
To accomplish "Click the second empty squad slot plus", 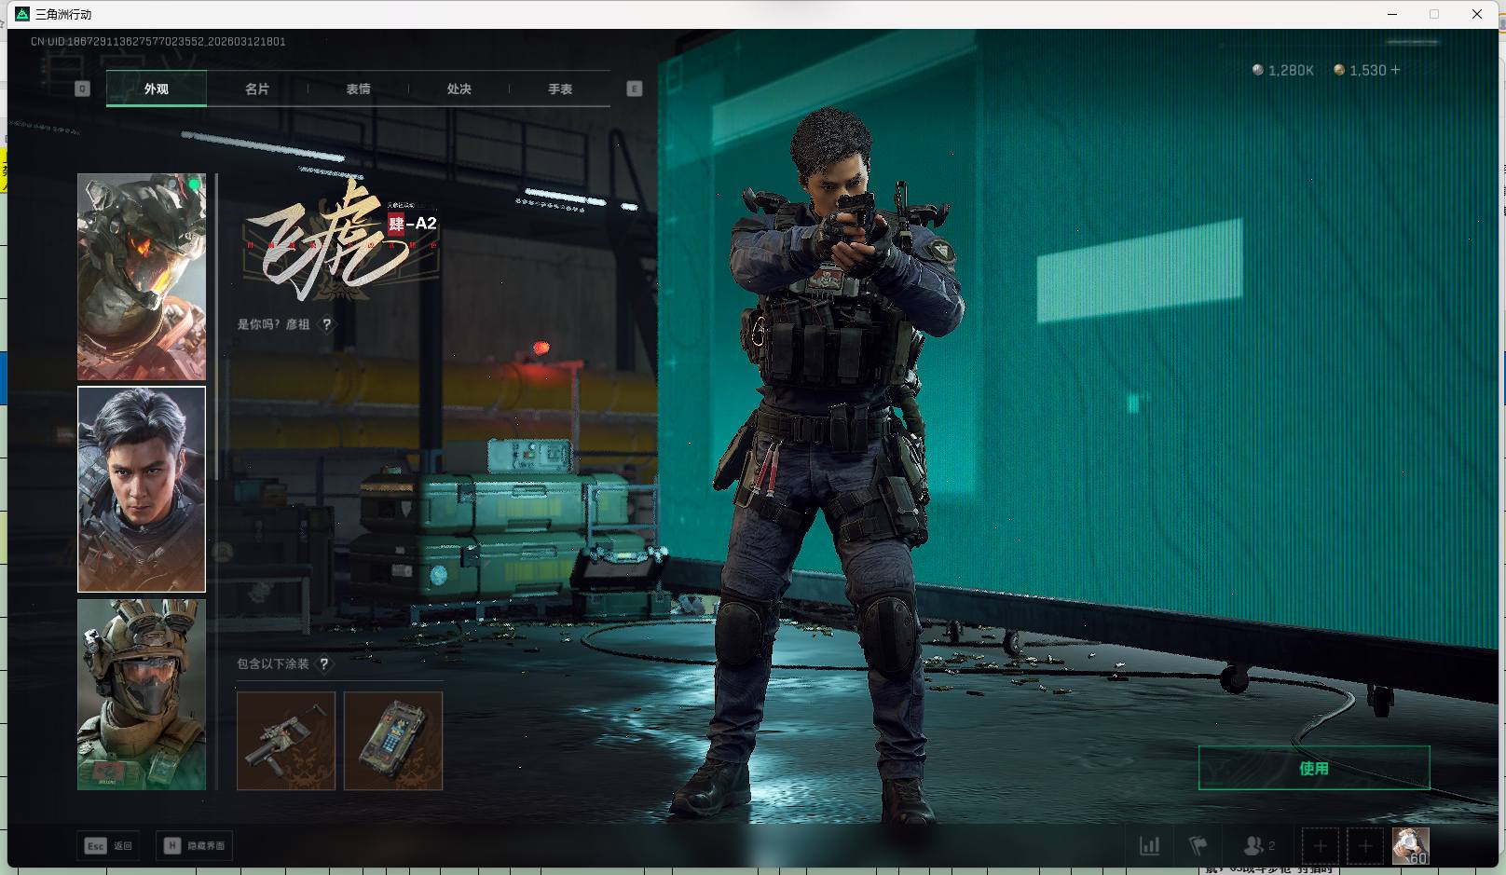I will [x=1365, y=846].
